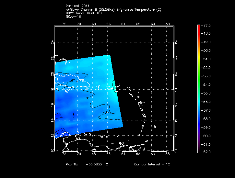The width and height of the screenshot is (235, 178).
Task: Click the 24 latitude label on left axis
Action: (x=52, y=42)
